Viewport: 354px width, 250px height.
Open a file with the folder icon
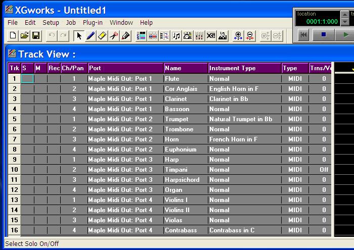24,36
